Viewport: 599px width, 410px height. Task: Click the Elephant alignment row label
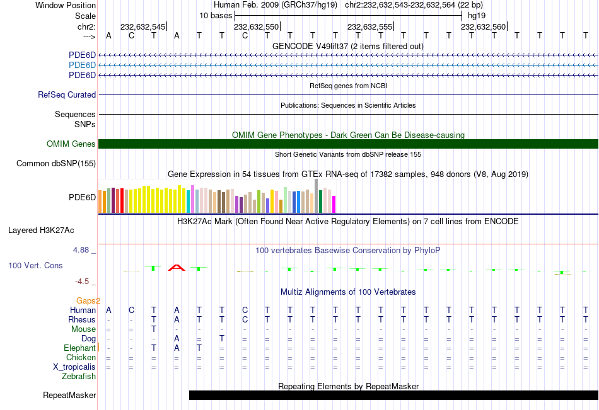[x=80, y=348]
